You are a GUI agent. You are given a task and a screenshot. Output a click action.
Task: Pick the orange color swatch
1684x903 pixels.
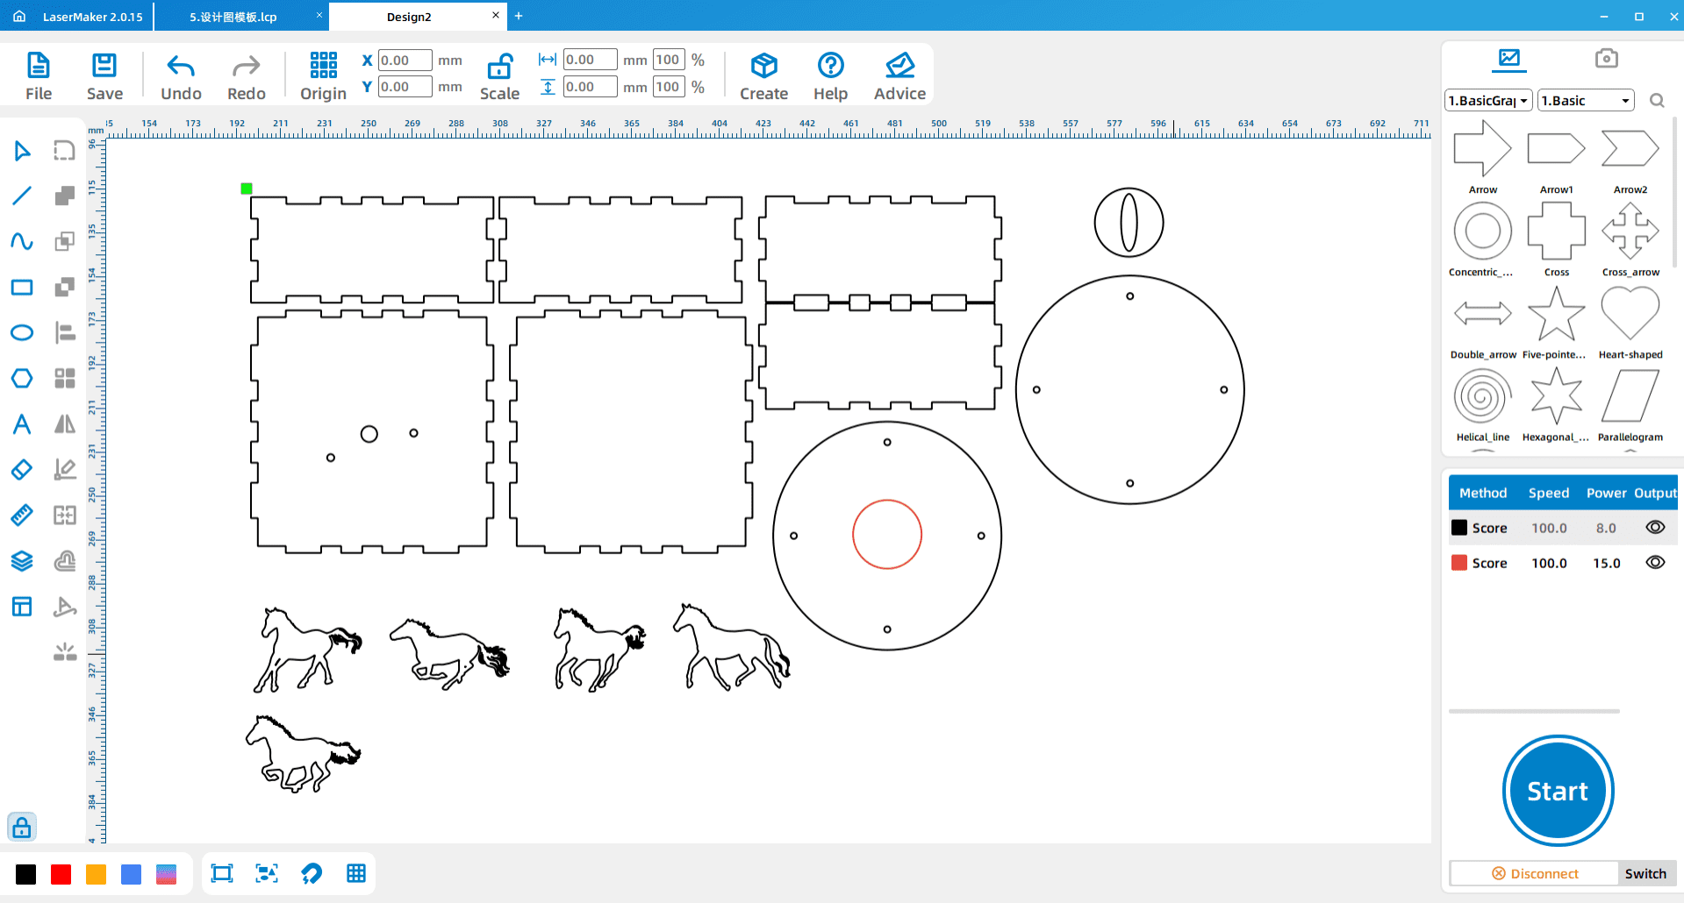tap(96, 874)
